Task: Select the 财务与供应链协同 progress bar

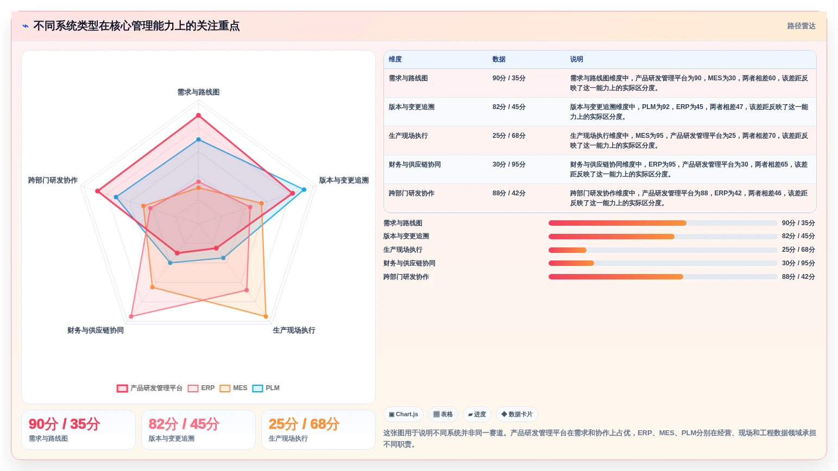Action: point(663,263)
